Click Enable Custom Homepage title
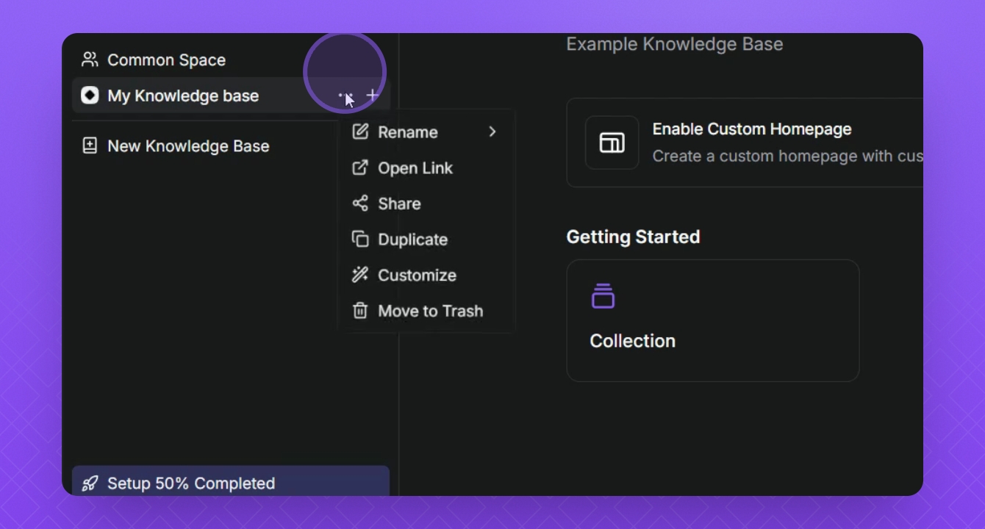The image size is (985, 529). tap(751, 129)
